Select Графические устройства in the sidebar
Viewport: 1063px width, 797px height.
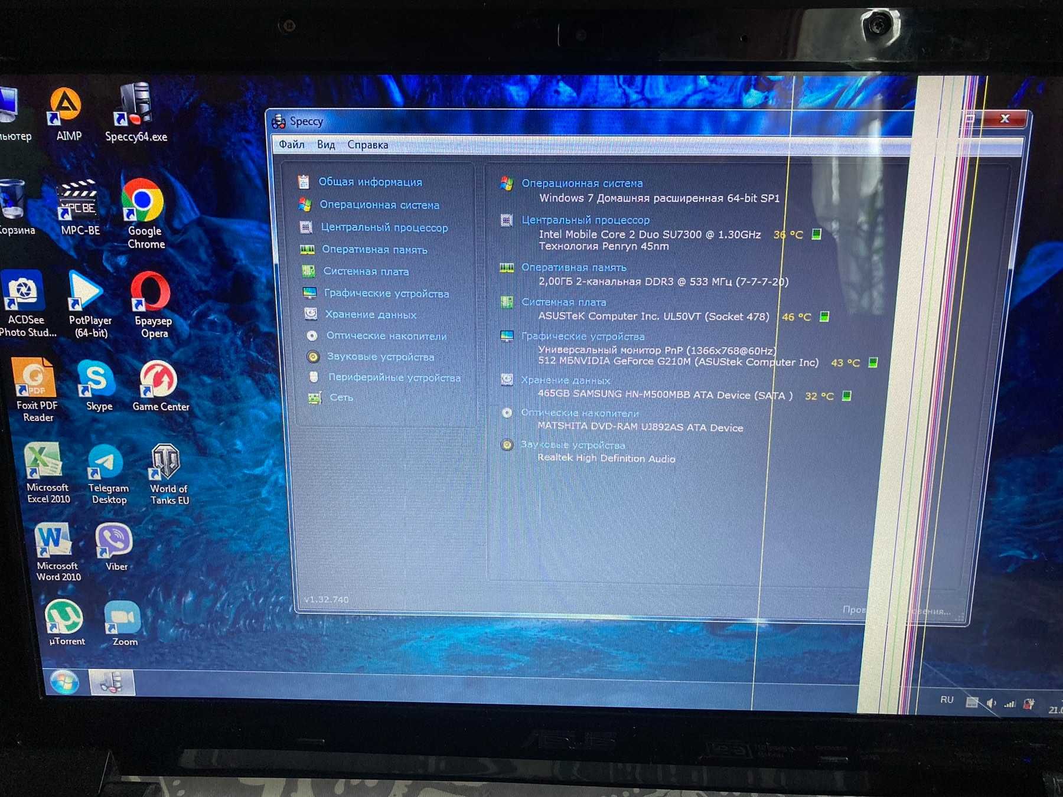click(x=386, y=293)
